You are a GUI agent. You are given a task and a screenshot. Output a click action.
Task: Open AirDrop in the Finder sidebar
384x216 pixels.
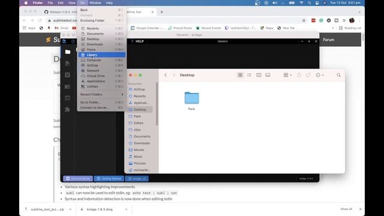140,89
